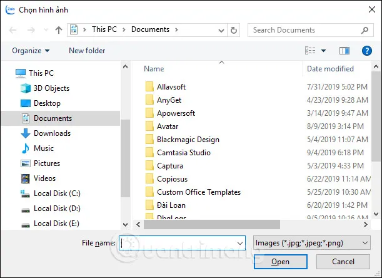
Task: Open the Music folder in sidebar
Action: pos(43,148)
